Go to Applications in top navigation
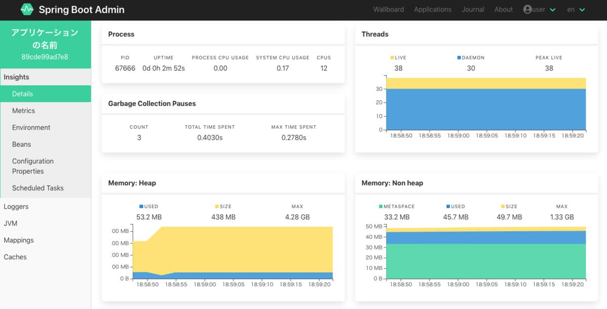The height and width of the screenshot is (309, 607). [x=432, y=10]
